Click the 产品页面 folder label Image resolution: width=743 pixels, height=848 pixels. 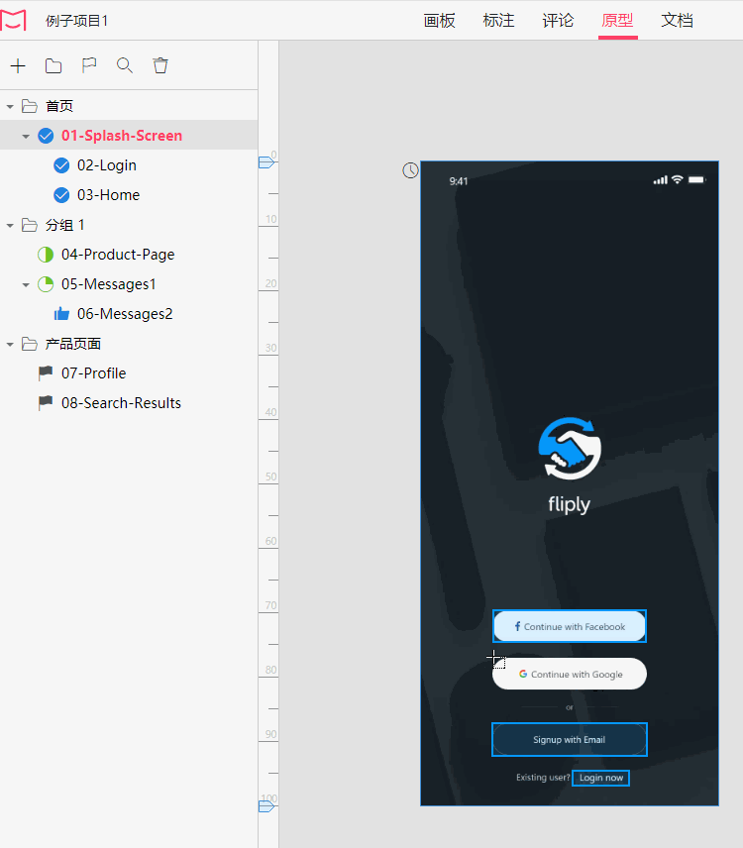[73, 344]
